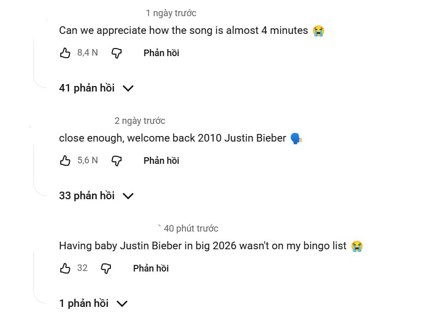The height and width of the screenshot is (316, 435).
Task: Like the comment about the song being almost 4 minutes
Action: point(65,52)
